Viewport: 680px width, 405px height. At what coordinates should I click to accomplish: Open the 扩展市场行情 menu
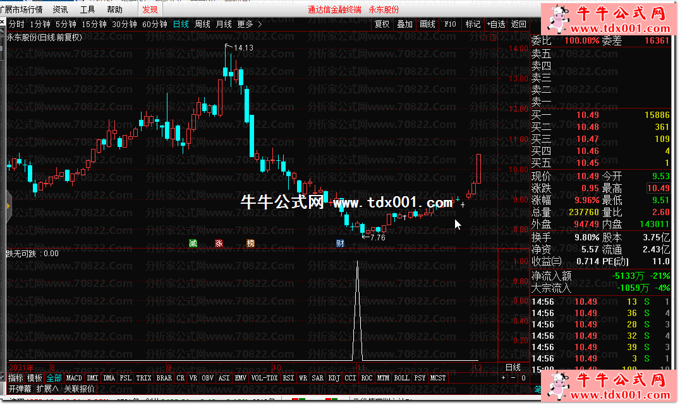(21, 9)
